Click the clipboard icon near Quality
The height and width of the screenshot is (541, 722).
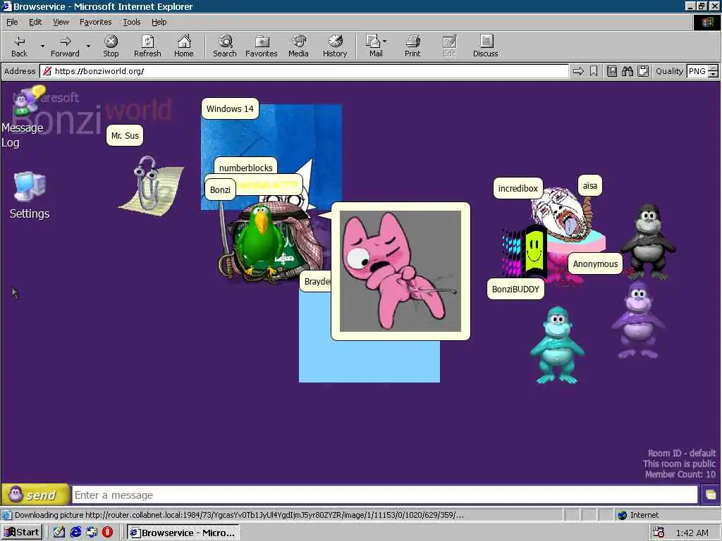(x=643, y=71)
